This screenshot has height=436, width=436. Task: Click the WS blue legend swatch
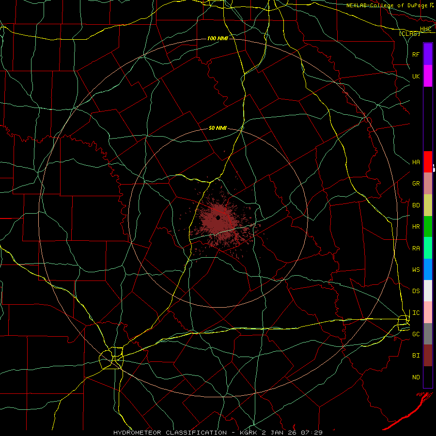click(x=428, y=269)
